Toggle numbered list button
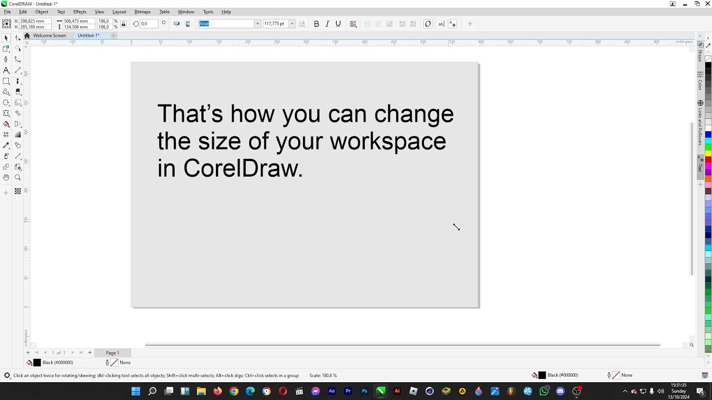The height and width of the screenshot is (400, 712). (378, 24)
